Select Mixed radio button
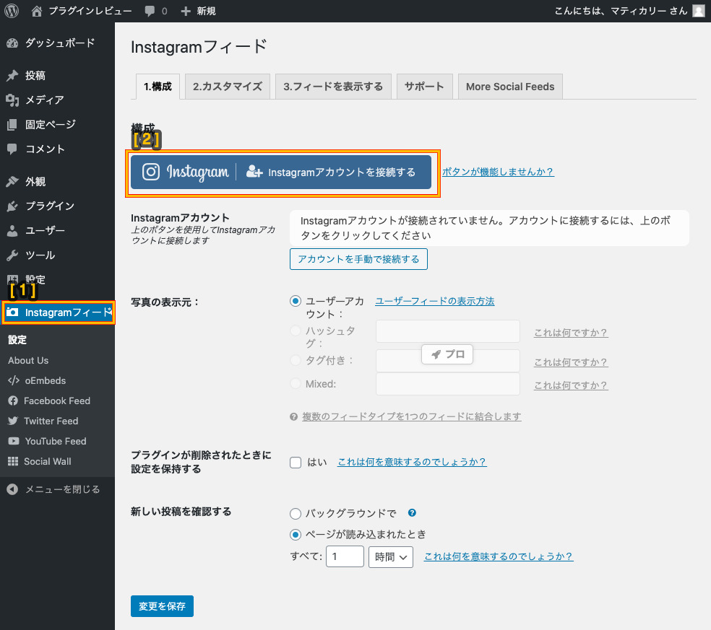Image resolution: width=711 pixels, height=630 pixels. [x=296, y=384]
